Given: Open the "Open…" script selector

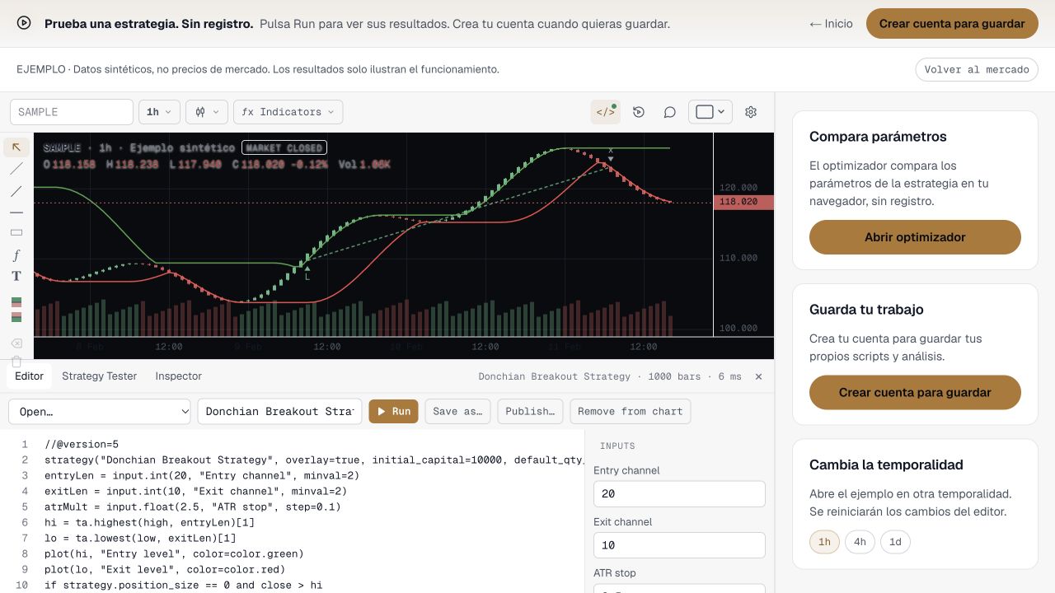Looking at the screenshot, I should 100,411.
